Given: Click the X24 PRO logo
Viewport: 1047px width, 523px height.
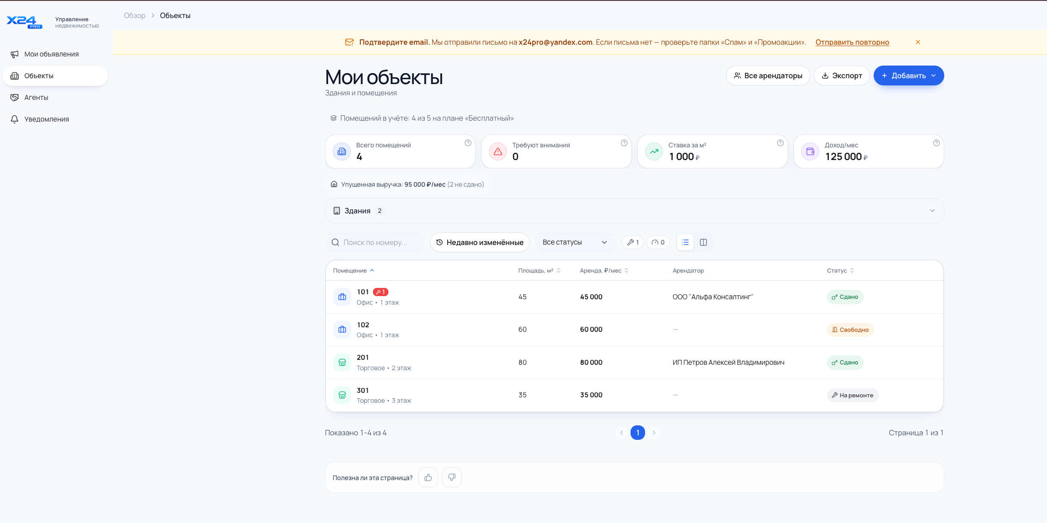Looking at the screenshot, I should click(x=24, y=22).
